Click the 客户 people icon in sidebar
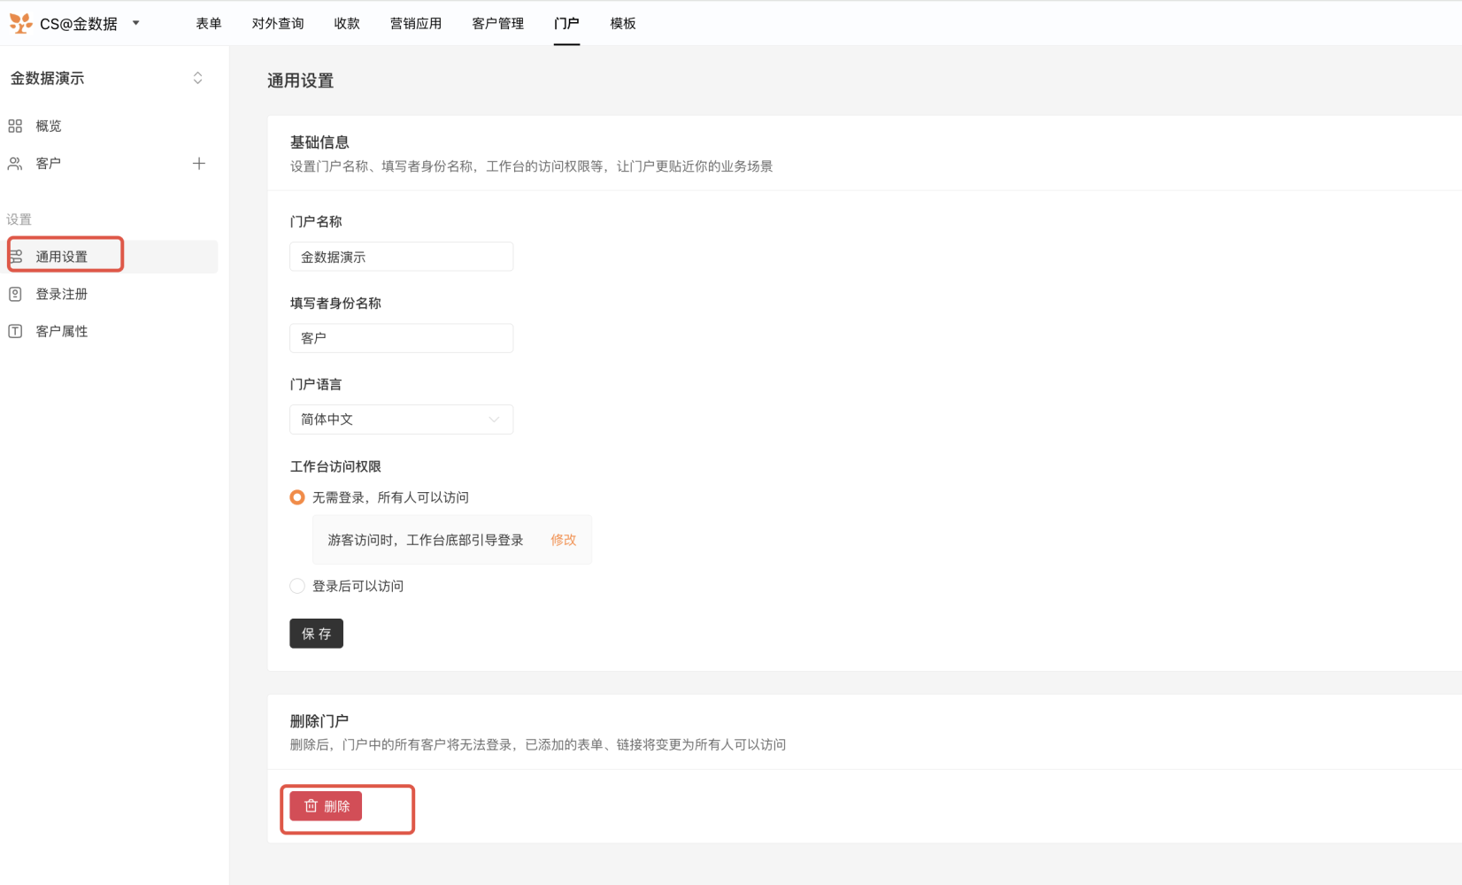Image resolution: width=1462 pixels, height=885 pixels. point(15,164)
